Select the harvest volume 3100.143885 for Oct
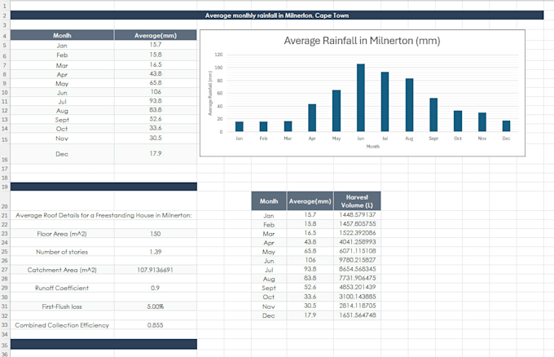 pyautogui.click(x=357, y=297)
